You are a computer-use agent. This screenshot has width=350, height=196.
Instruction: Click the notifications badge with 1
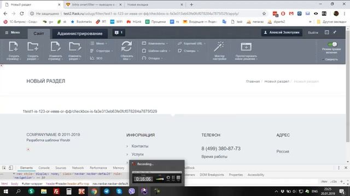coord(119,33)
